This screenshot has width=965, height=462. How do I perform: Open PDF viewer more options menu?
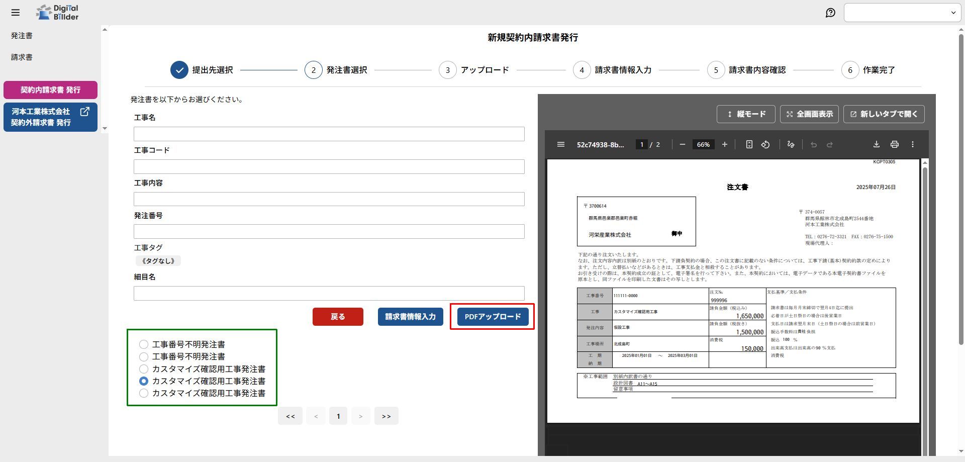click(913, 145)
